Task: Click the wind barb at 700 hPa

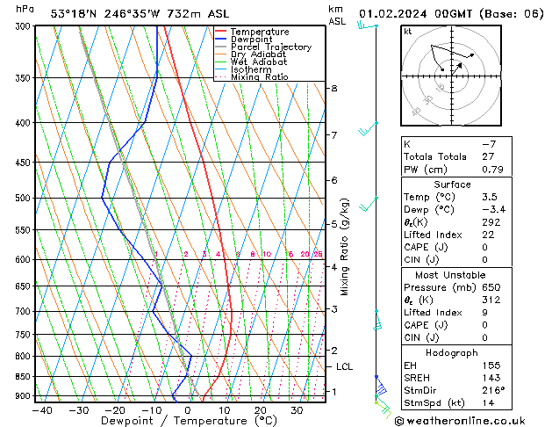Action: click(x=377, y=320)
